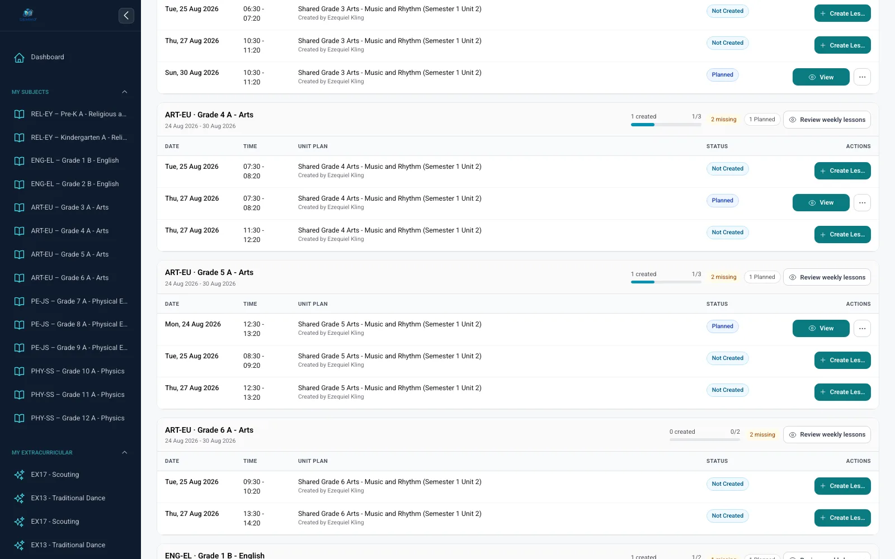Open first EX13 Traditional Dance extracurricular
This screenshot has height=559, width=895.
70,498
